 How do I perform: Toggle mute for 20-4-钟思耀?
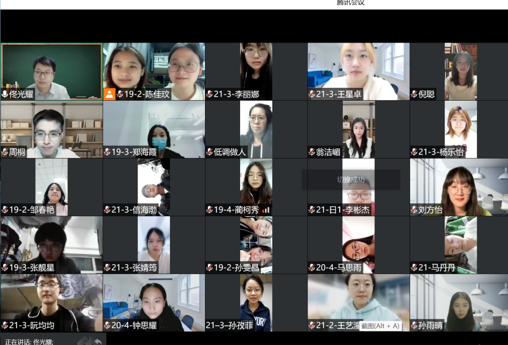click(x=107, y=326)
